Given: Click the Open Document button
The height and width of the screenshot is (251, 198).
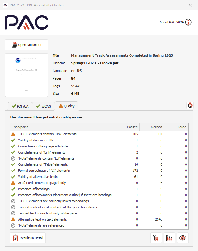Looking at the screenshot, I should click(27, 45).
